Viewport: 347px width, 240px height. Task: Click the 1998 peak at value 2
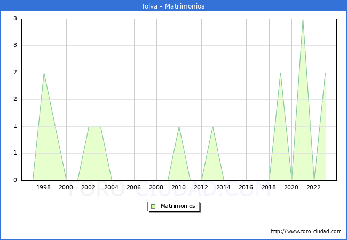click(44, 73)
